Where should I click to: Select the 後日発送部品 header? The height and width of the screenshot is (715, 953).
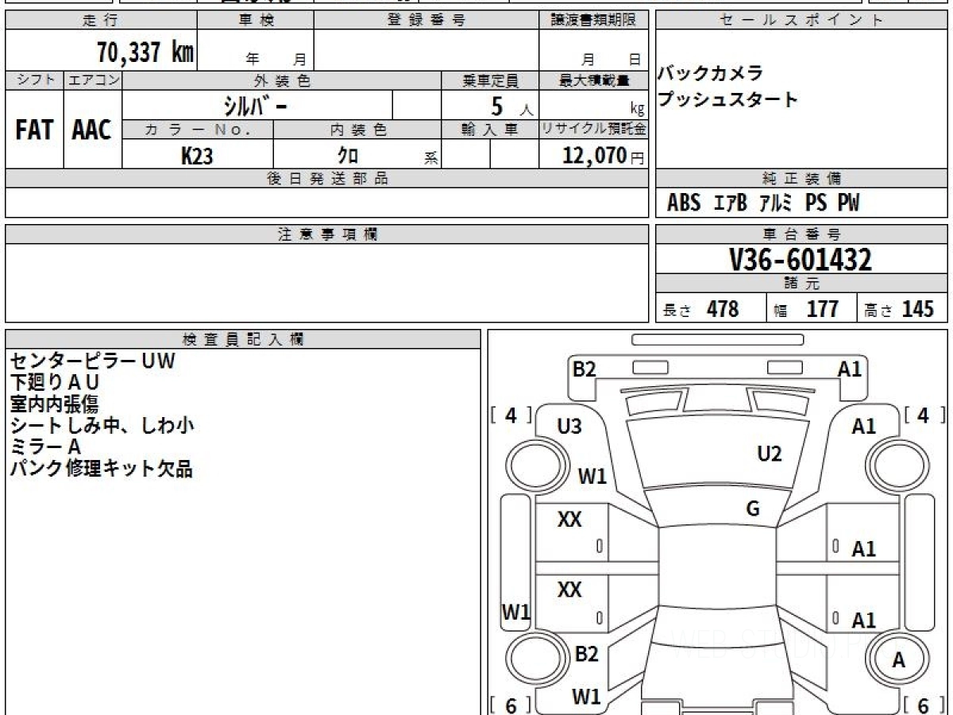point(327,179)
